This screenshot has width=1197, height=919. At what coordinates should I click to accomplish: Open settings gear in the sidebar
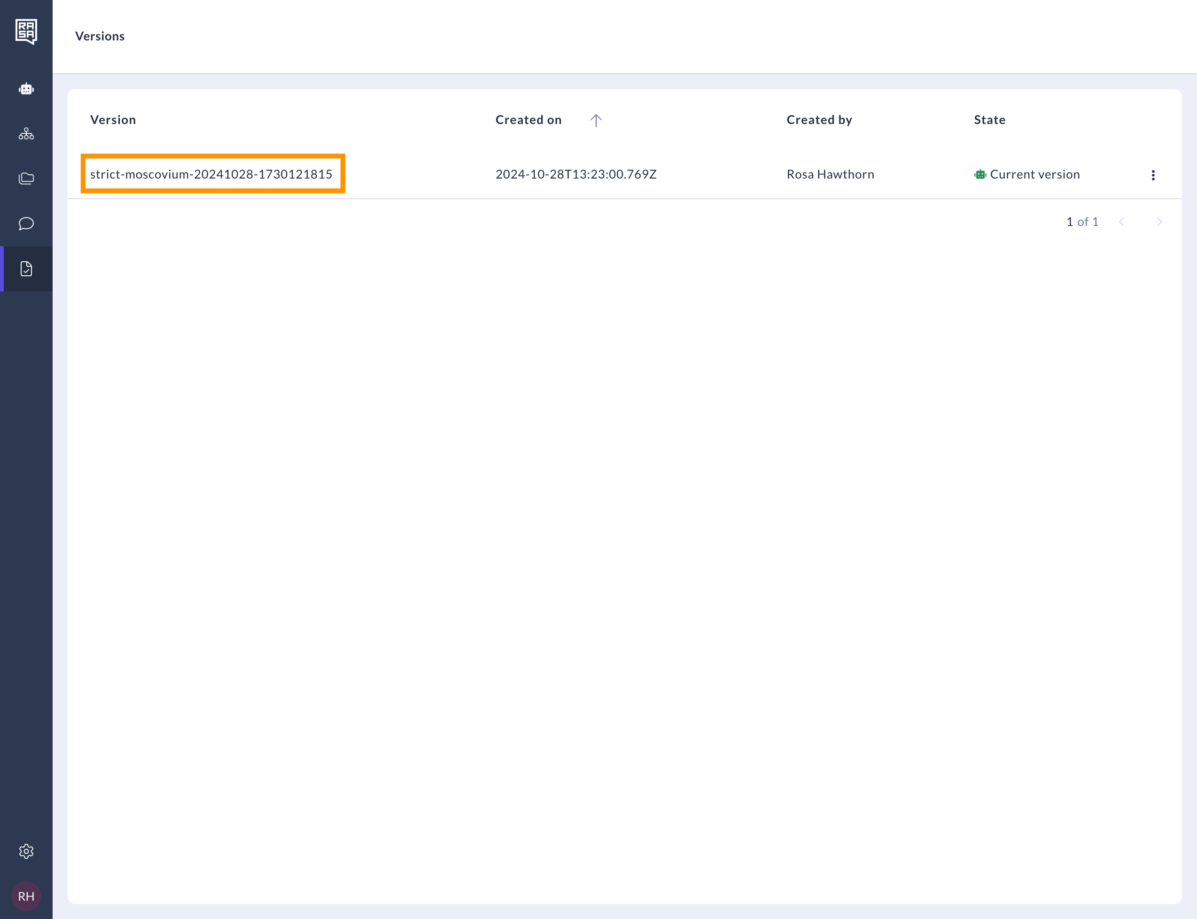(x=26, y=851)
